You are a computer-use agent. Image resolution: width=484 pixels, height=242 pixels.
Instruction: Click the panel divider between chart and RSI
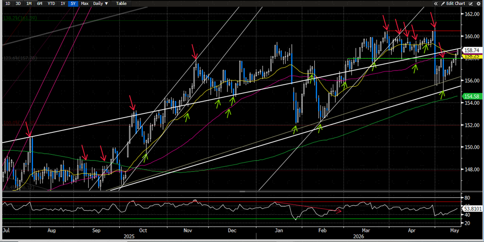pos(242,192)
